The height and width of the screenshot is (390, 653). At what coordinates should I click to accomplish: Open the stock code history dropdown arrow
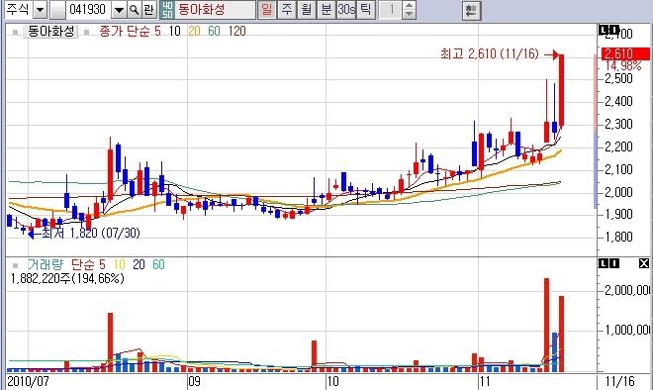(x=119, y=10)
